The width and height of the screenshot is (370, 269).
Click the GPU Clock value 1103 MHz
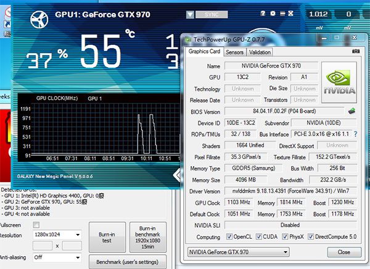(x=239, y=203)
